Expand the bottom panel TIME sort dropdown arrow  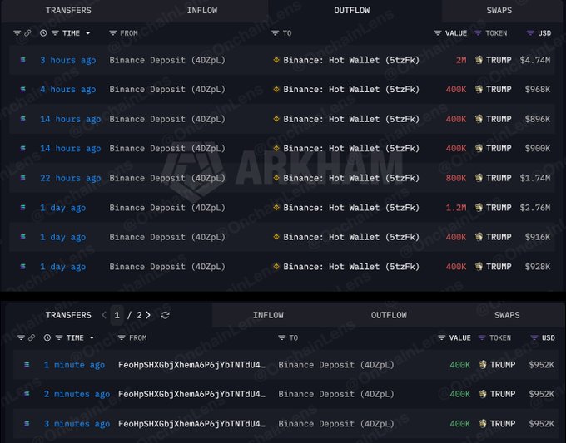(92, 337)
